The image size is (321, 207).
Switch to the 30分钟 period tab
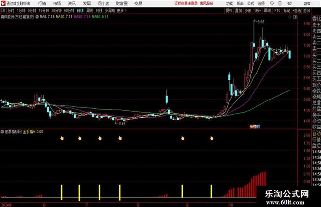point(56,11)
